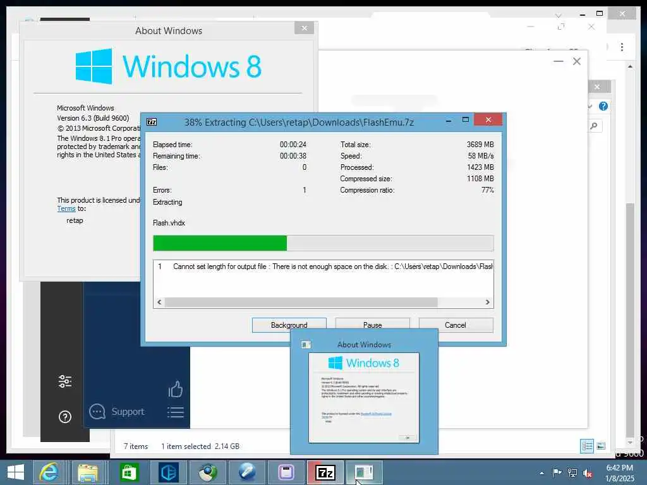Click muted volume icon in system tray

click(x=587, y=473)
